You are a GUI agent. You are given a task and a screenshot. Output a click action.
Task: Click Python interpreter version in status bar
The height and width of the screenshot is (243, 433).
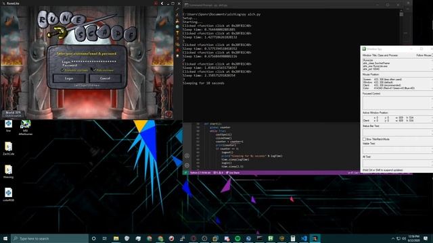click(200, 173)
